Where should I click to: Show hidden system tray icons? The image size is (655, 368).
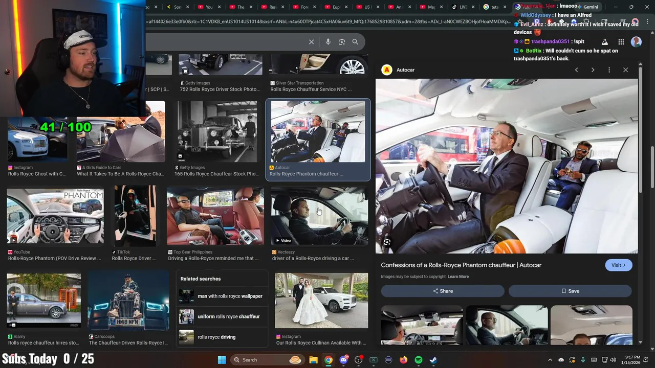550,360
